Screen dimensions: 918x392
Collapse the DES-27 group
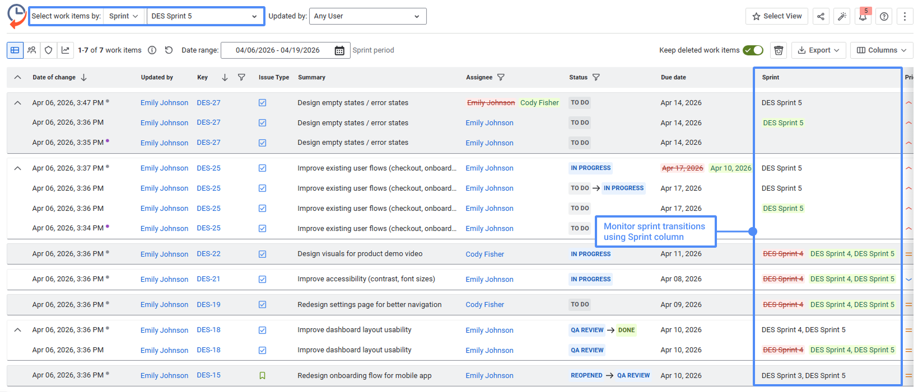[18, 103]
